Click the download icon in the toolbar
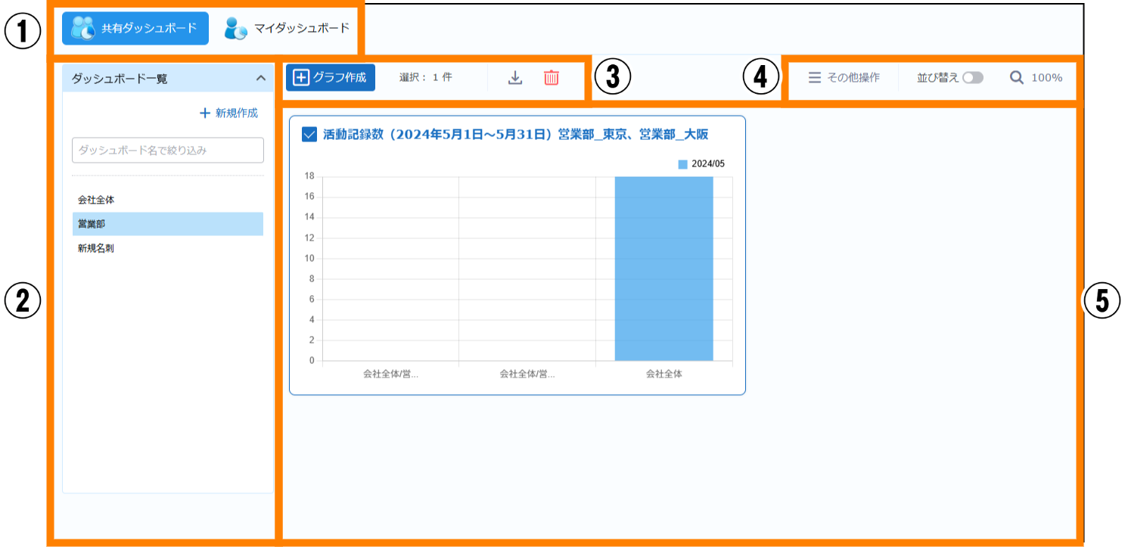The image size is (1125, 547). [515, 77]
